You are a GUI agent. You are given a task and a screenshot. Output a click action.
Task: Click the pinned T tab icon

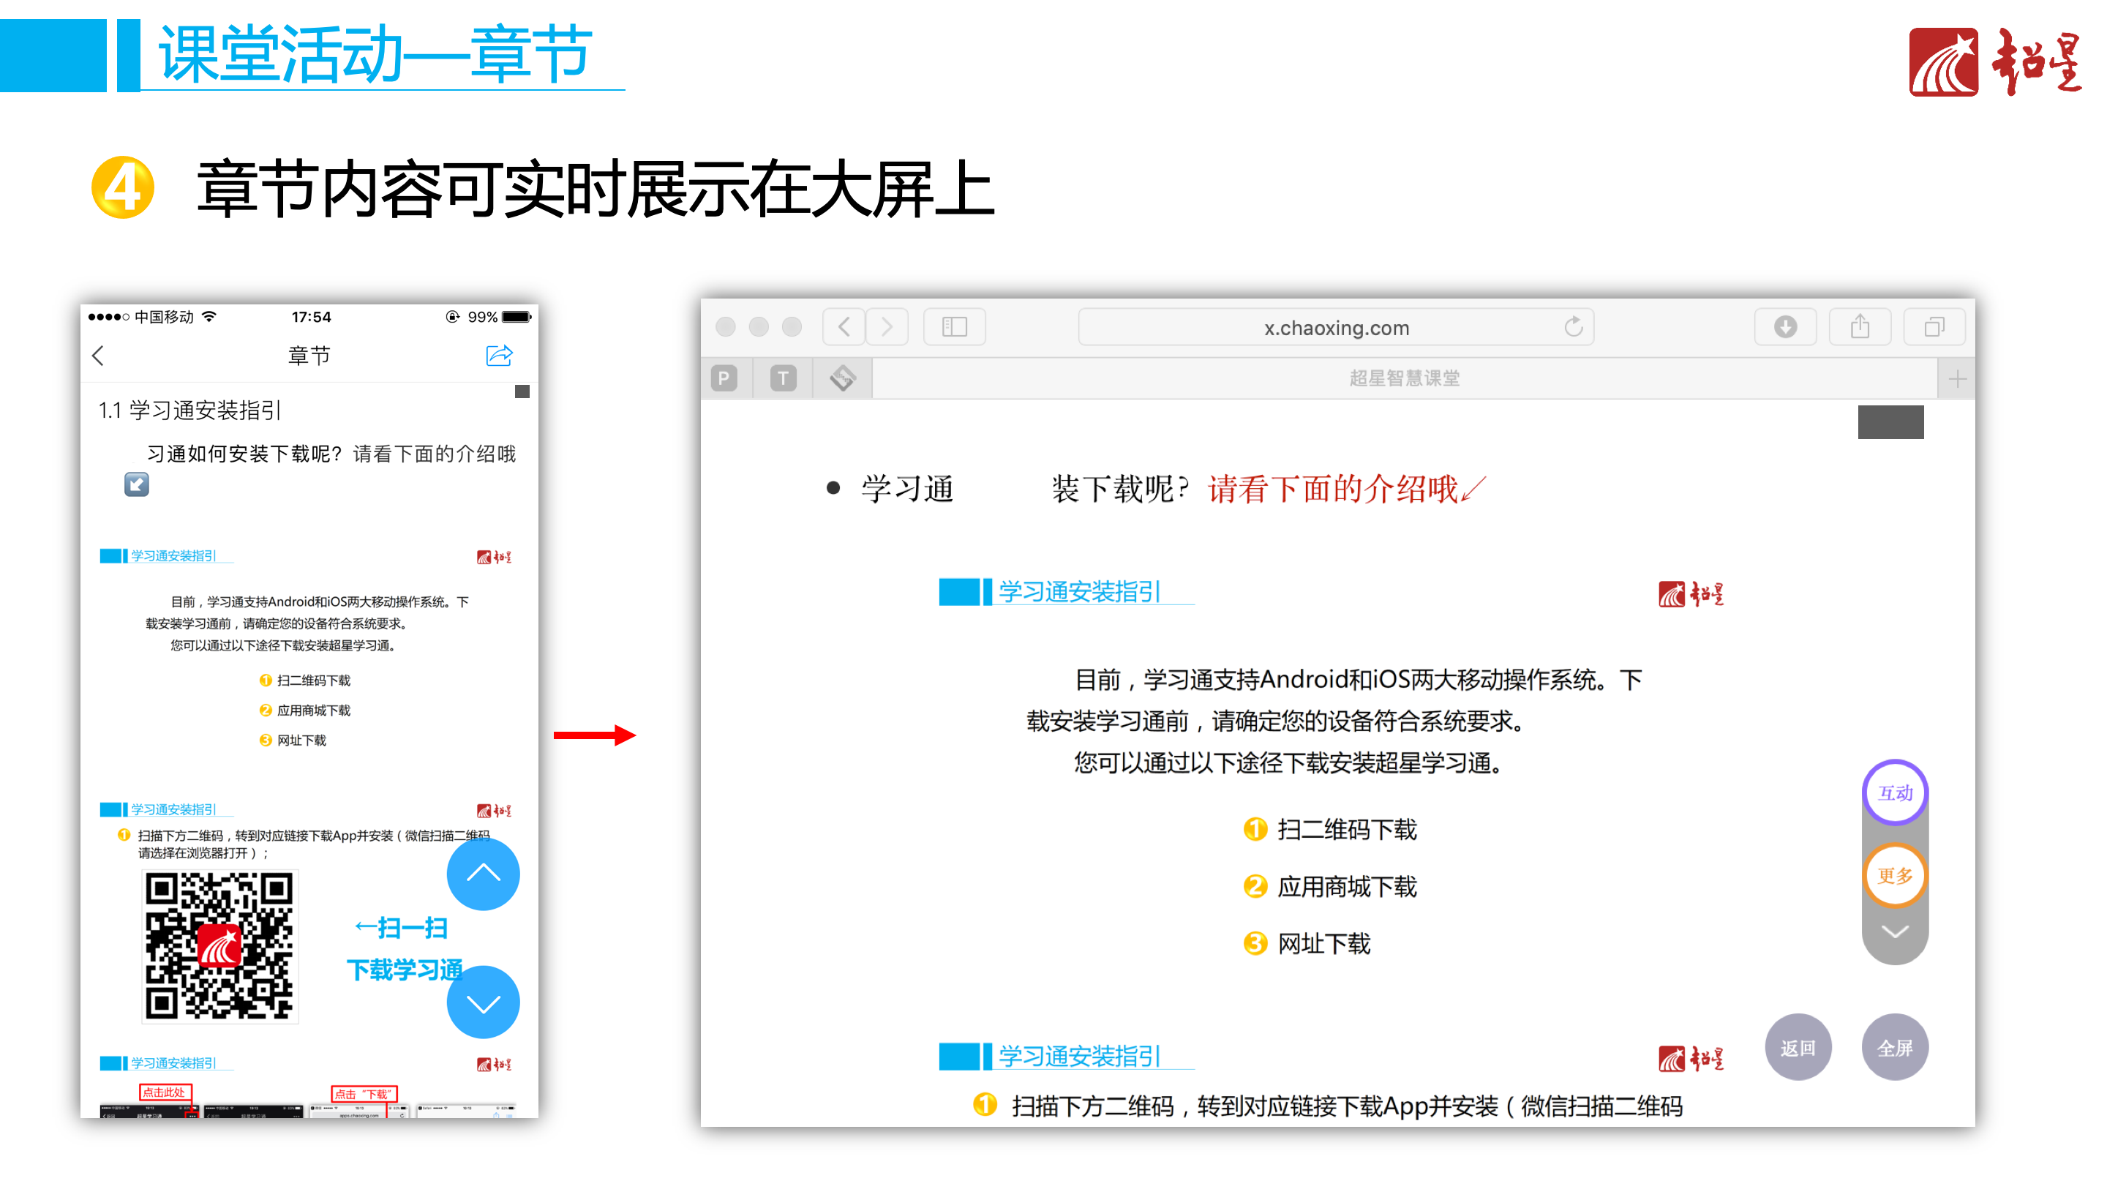tap(783, 378)
